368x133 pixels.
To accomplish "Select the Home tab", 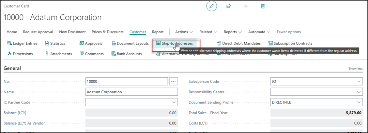I will [12, 32].
